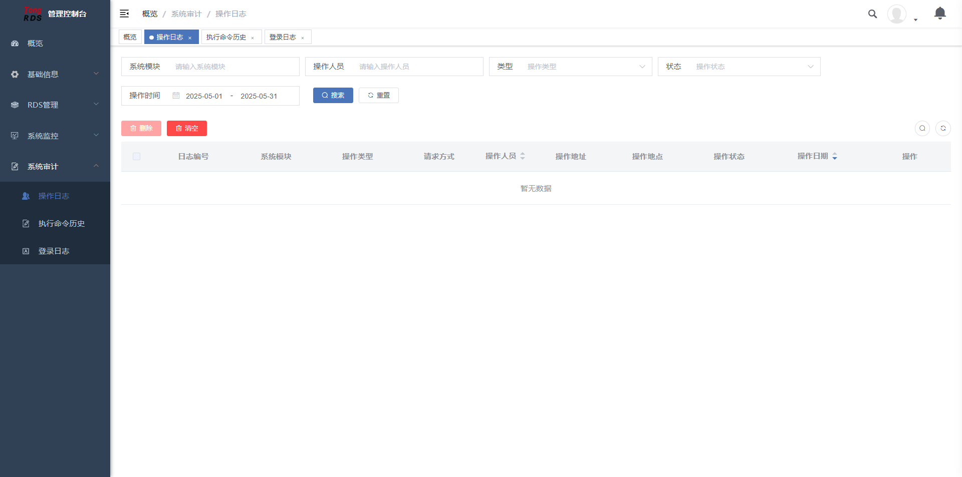Click the 日志编号 column header
This screenshot has width=962, height=477.
[x=193, y=157]
